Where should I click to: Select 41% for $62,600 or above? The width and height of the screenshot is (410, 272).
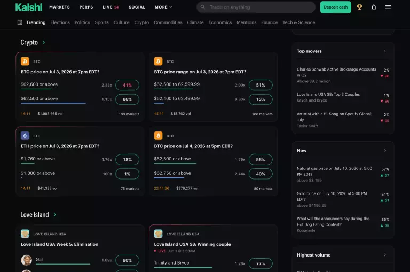coord(128,85)
